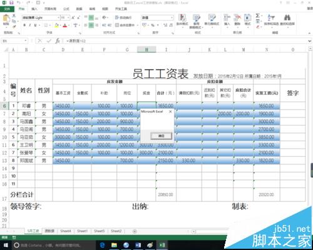Toggle Wrap Text option
The width and height of the screenshot is (313, 250).
123,17
